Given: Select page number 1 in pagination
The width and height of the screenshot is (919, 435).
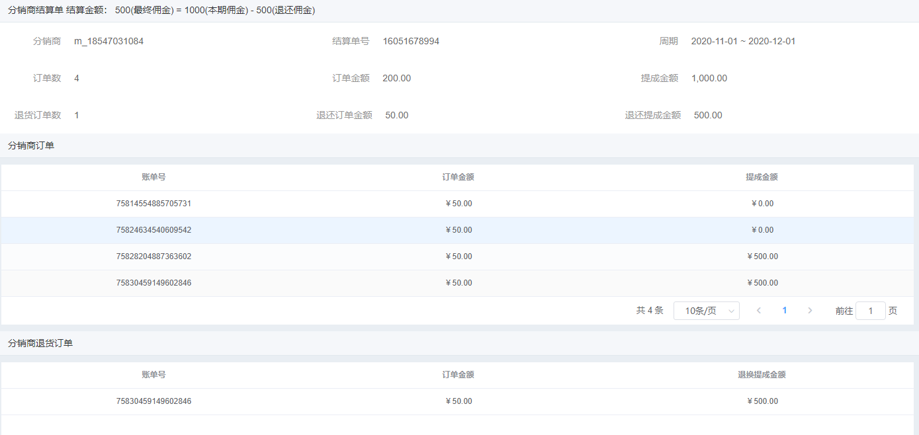Looking at the screenshot, I should (785, 311).
